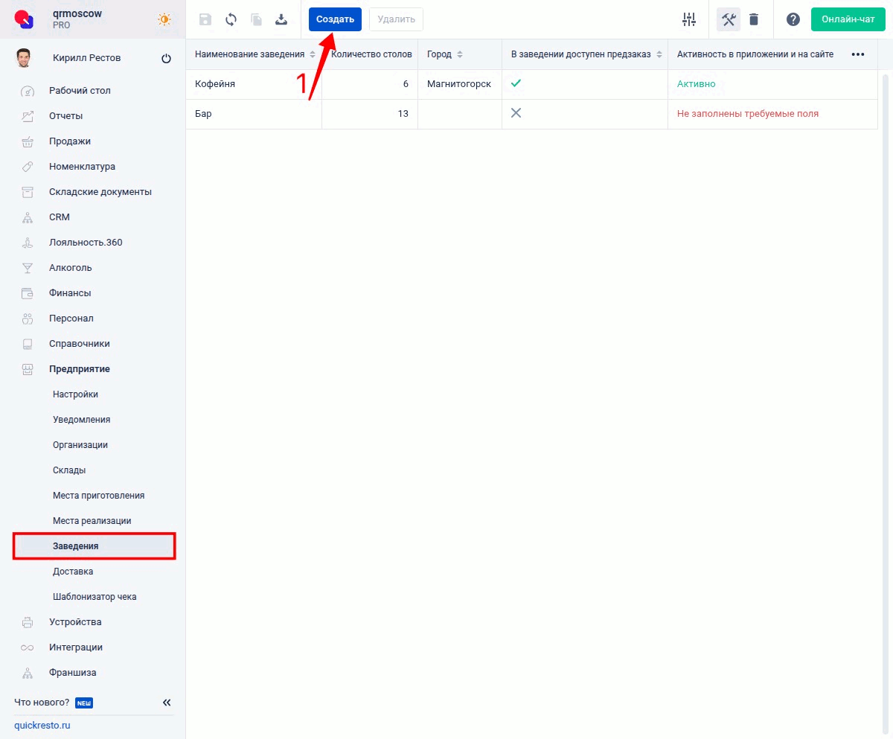
Task: Click the Создать button
Action: pos(335,19)
